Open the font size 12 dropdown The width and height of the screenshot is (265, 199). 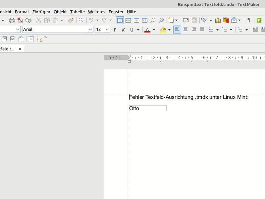107,30
